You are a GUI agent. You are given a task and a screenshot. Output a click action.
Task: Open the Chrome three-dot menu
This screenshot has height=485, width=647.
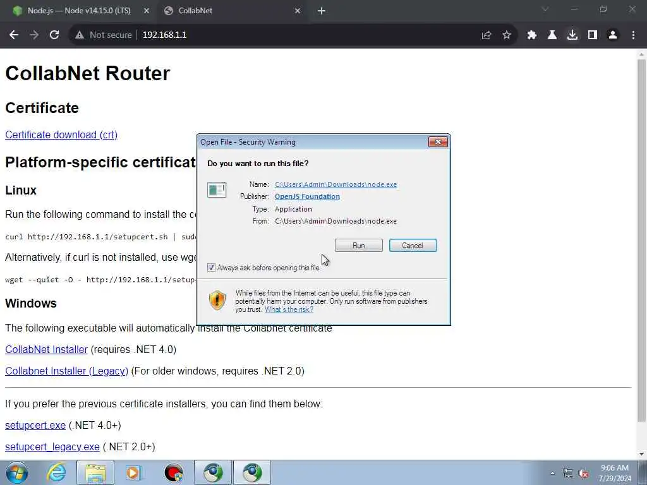click(x=633, y=35)
